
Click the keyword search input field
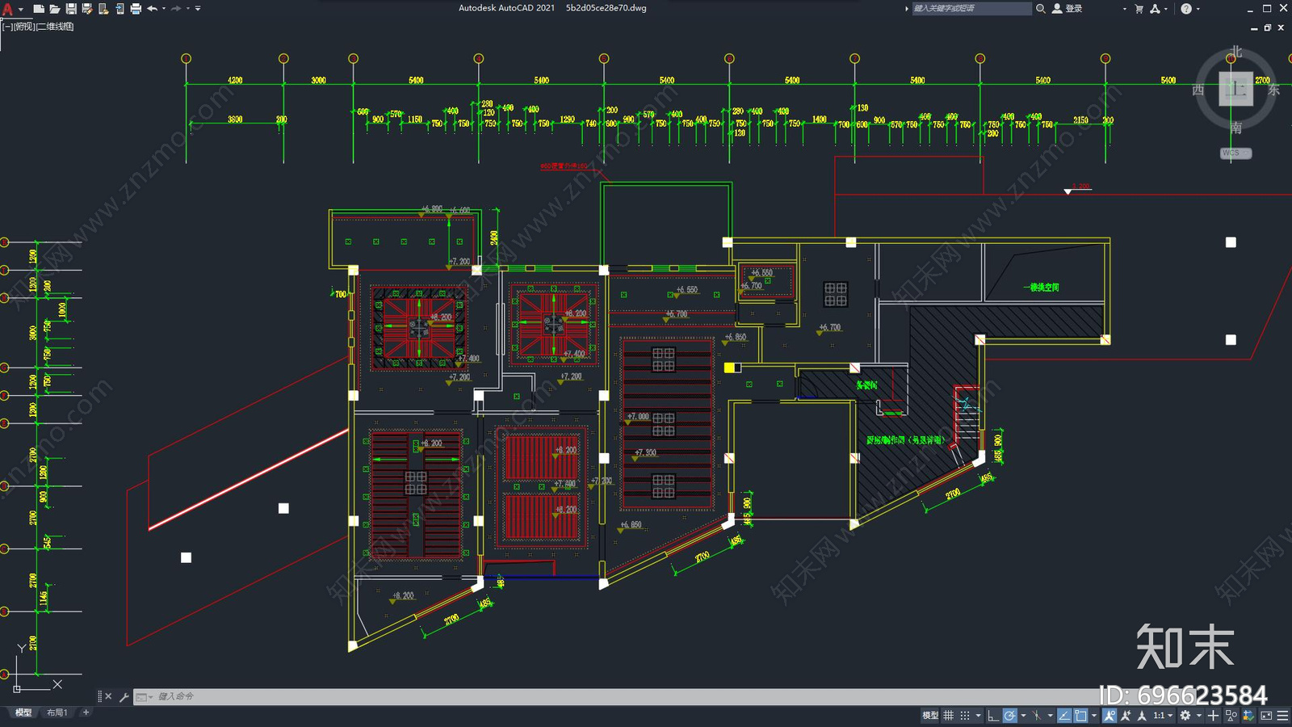click(x=971, y=9)
